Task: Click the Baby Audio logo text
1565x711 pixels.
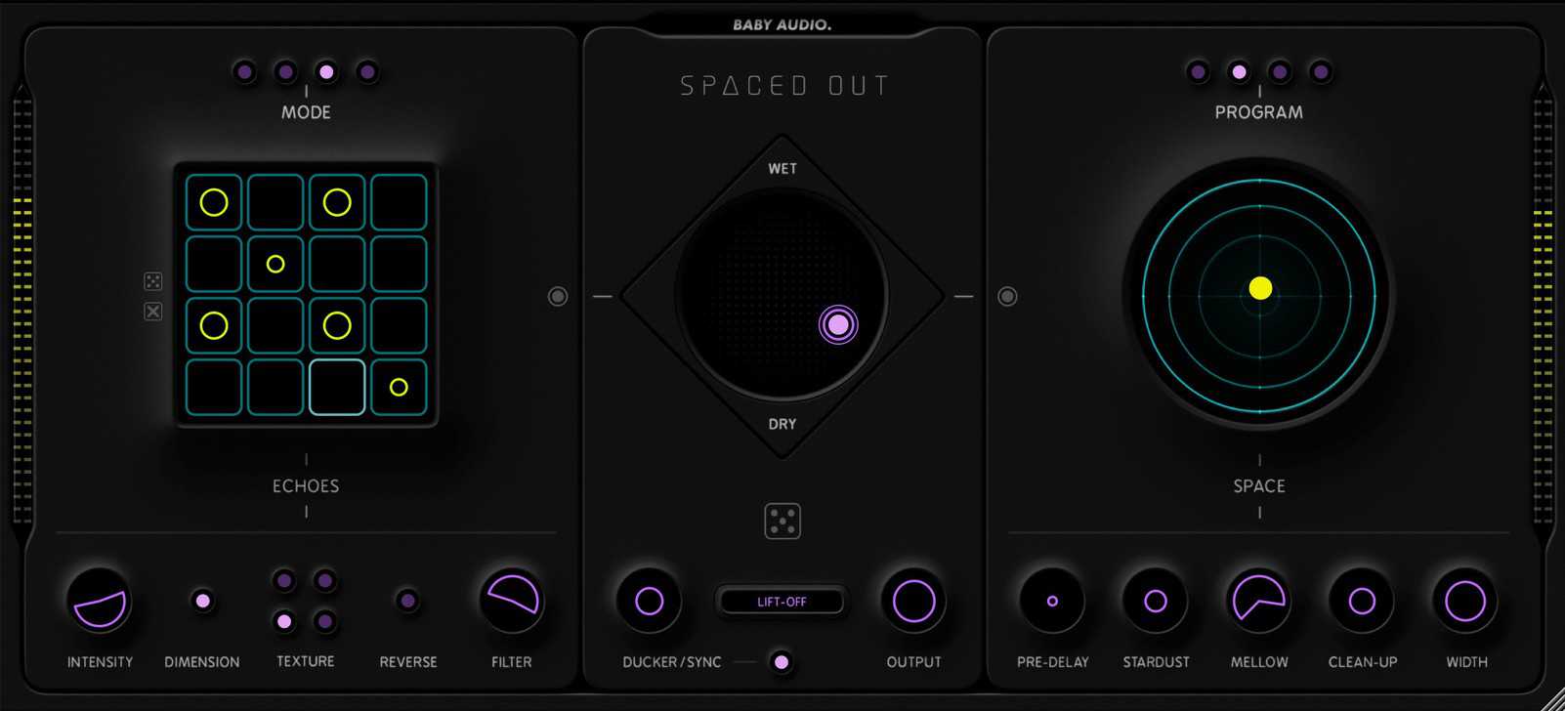Action: (x=782, y=25)
